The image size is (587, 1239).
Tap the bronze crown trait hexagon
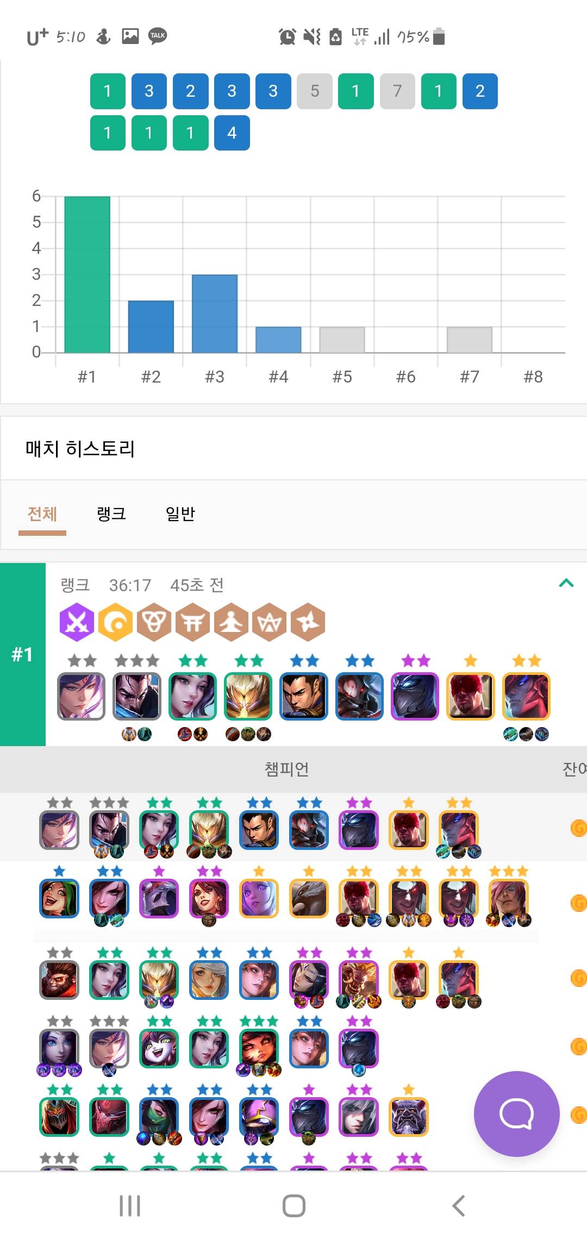270,622
